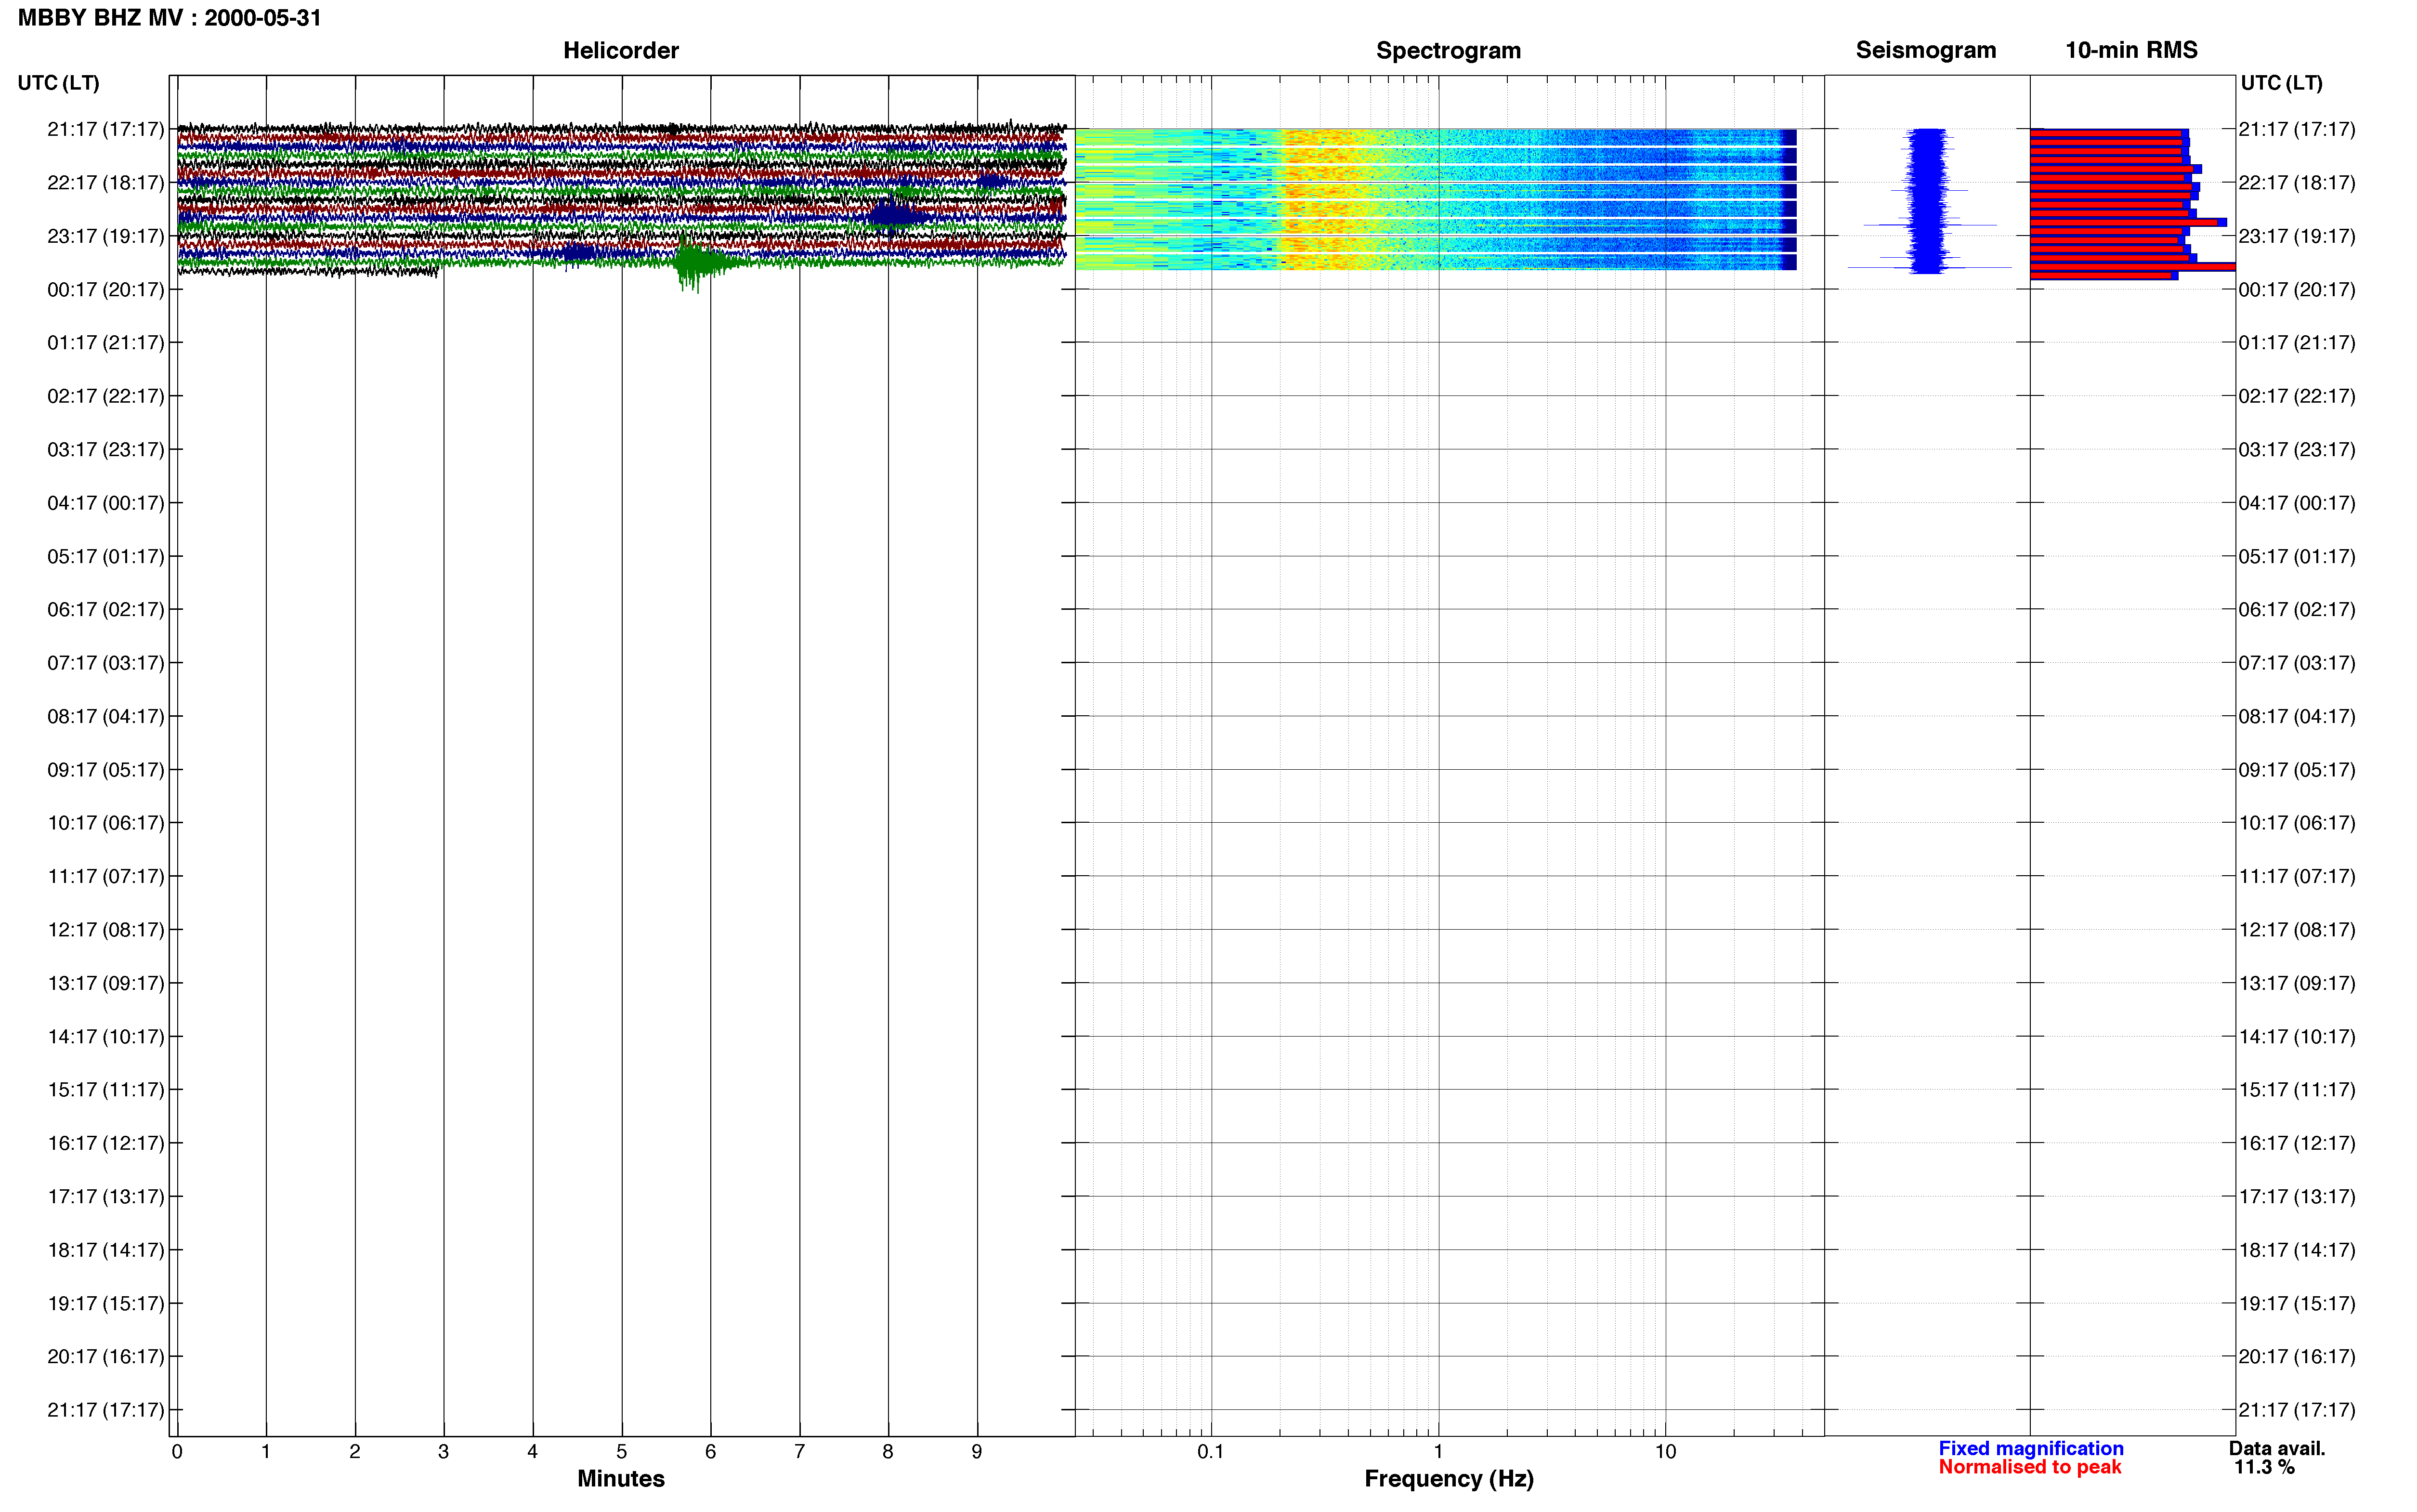Screen dimensions: 2417x1512
Task: Click Helicorder axis label '22:17 (18:17)'
Action: [x=105, y=182]
